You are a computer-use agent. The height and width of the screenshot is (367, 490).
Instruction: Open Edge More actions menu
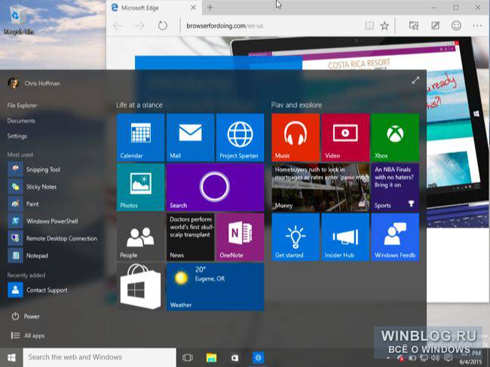pyautogui.click(x=477, y=26)
